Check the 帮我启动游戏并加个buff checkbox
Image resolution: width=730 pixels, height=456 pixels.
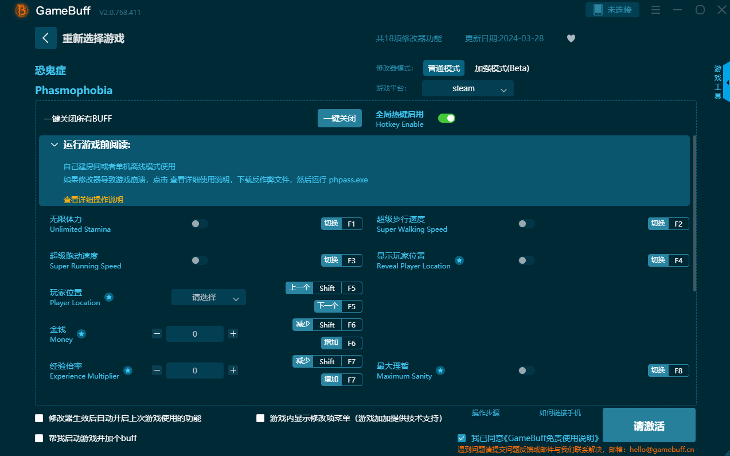coord(39,438)
